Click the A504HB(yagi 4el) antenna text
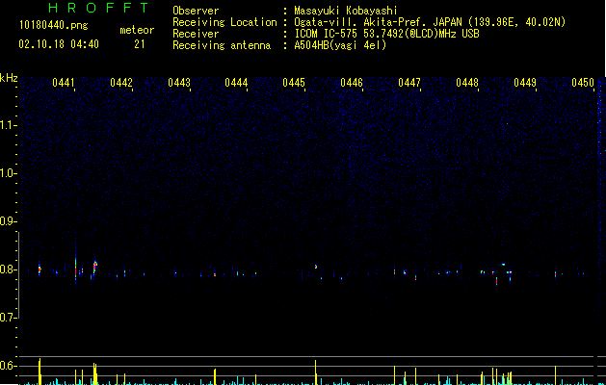Viewport: 606px width, 385px height. [340, 45]
